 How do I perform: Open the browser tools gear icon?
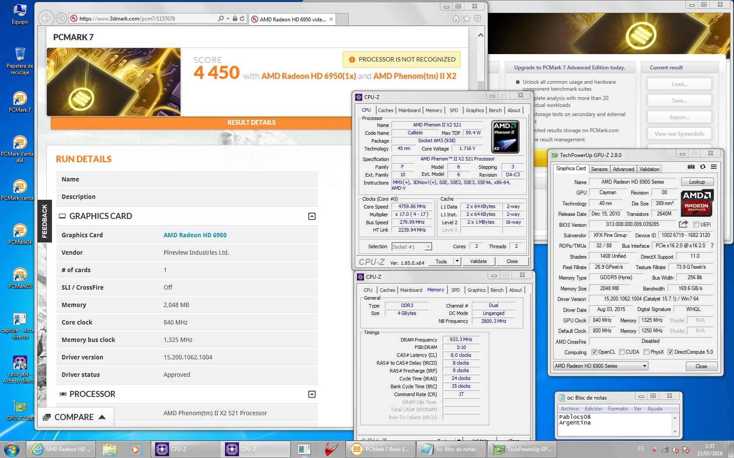coord(478,18)
